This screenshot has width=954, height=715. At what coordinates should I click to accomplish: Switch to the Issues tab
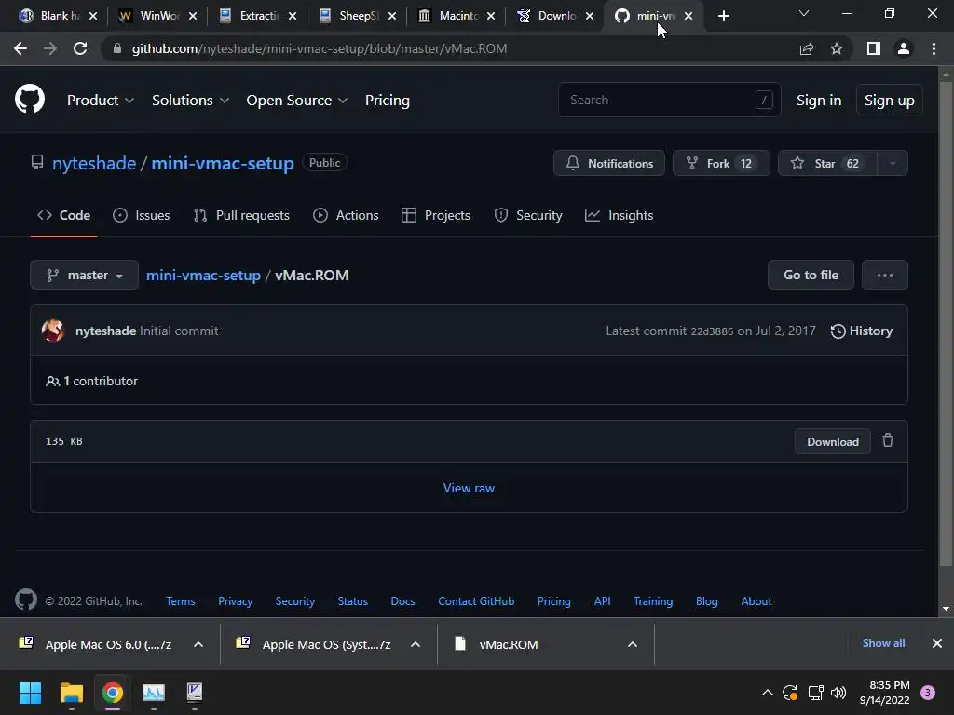tap(142, 215)
